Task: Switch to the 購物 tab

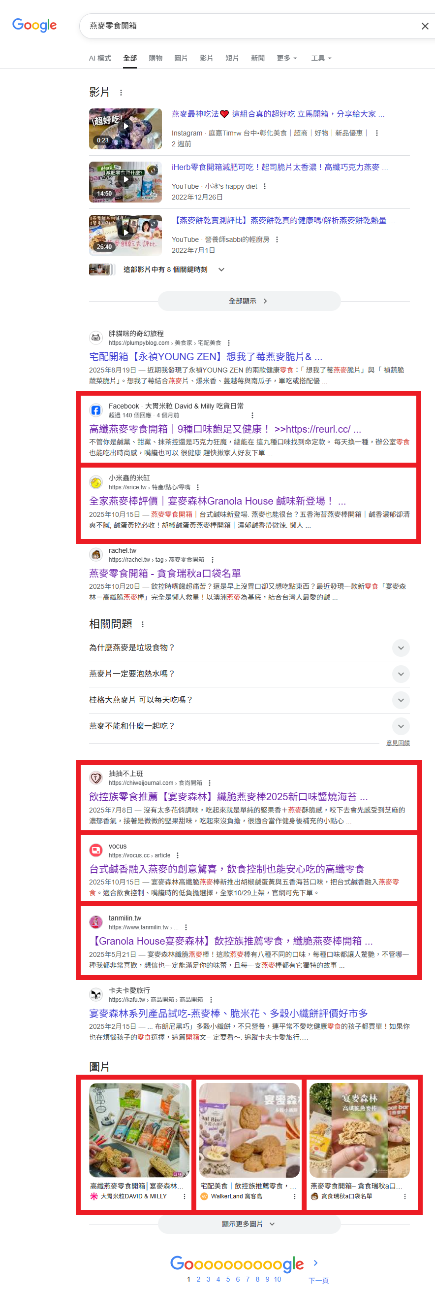Action: tap(155, 58)
